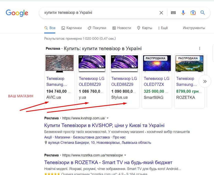Switch to the Покупки tab
Viewport: 214px width, 175px height.
(x=97, y=28)
